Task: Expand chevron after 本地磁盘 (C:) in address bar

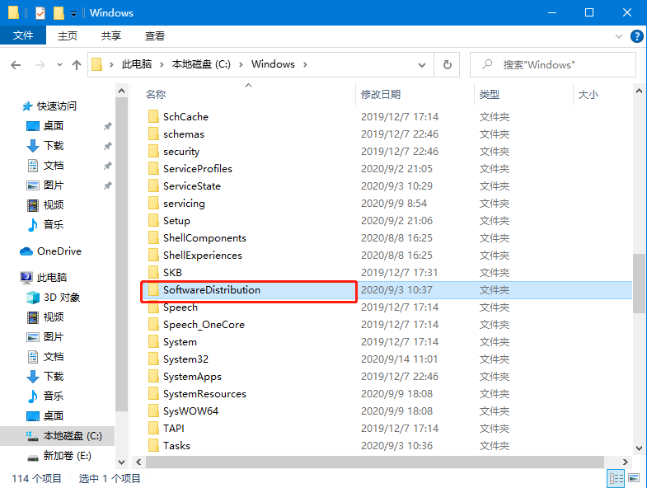Action: pos(241,64)
